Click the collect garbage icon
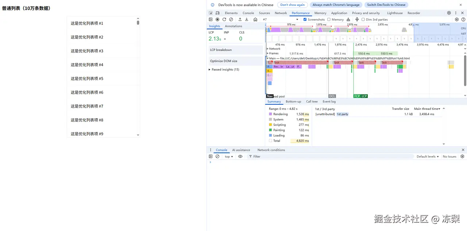Screen dimensions: 467x231 [348, 20]
